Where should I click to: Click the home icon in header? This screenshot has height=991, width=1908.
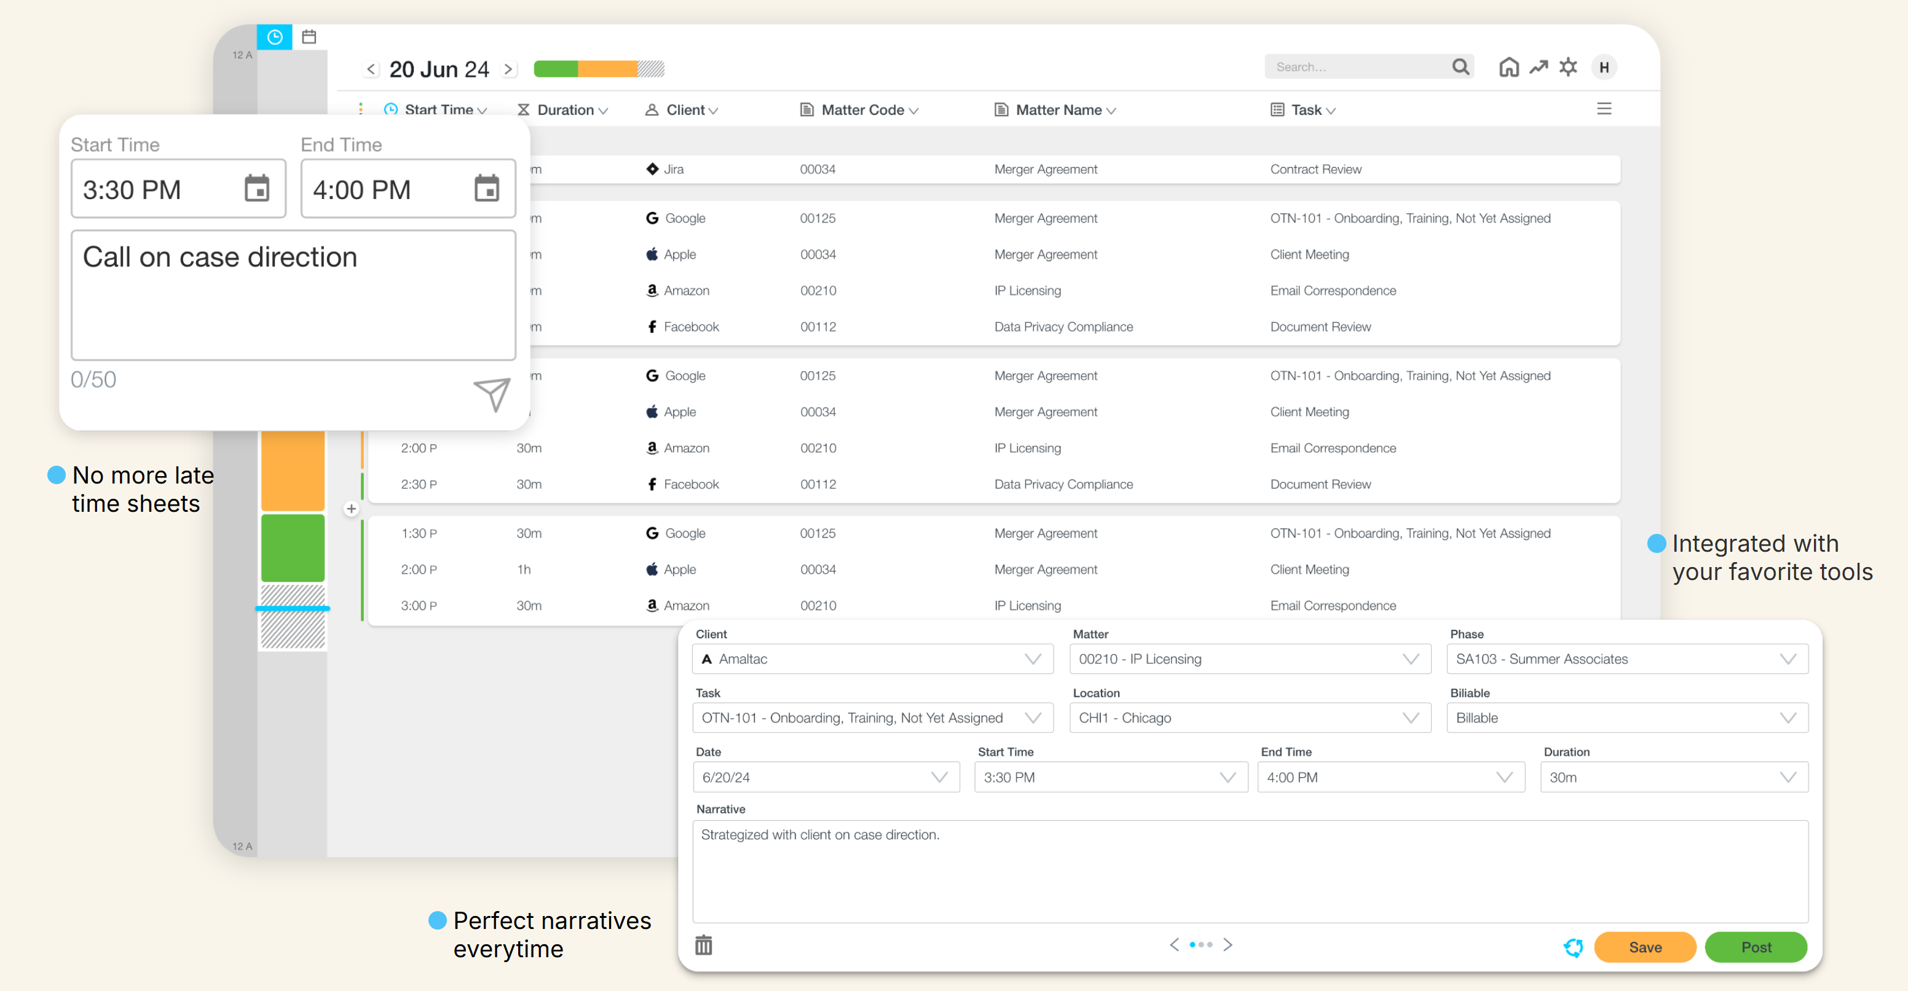(1508, 68)
